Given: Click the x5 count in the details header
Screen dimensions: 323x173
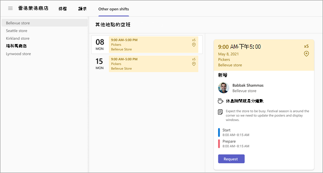Looking at the screenshot, I should [x=306, y=46].
